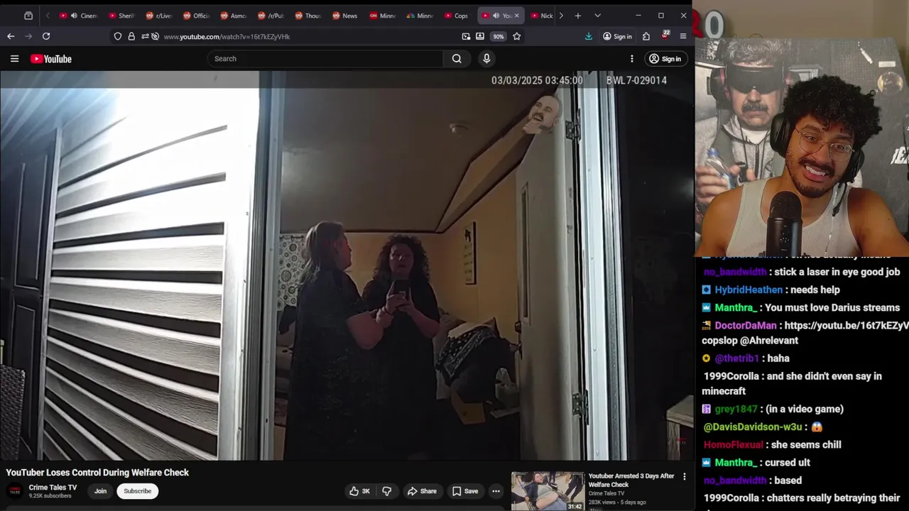Open the Firefox View icon

coord(28,16)
